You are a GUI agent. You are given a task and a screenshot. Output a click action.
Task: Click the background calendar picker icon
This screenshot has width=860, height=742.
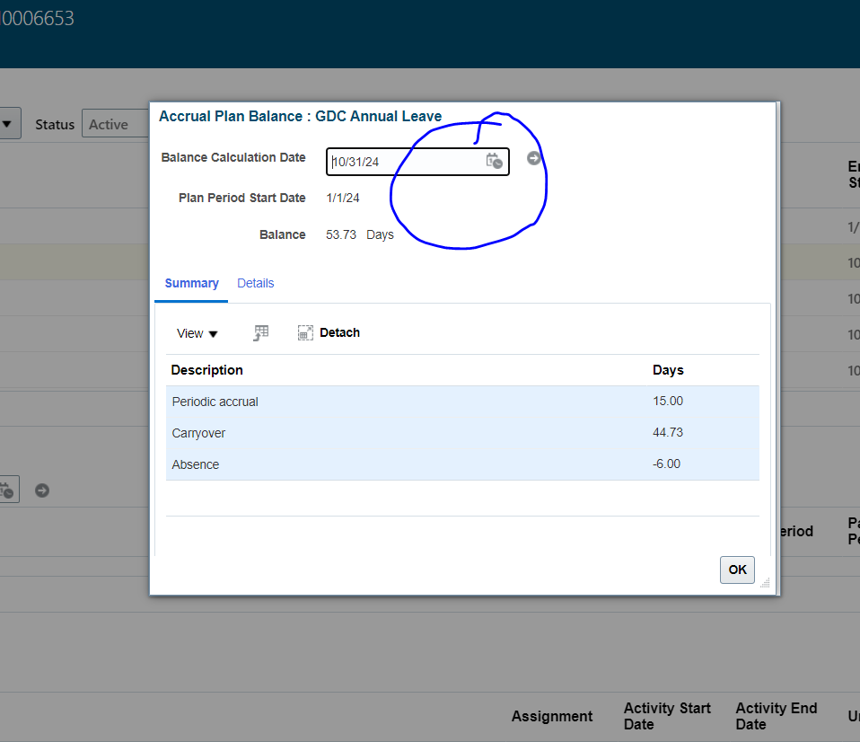[x=8, y=489]
